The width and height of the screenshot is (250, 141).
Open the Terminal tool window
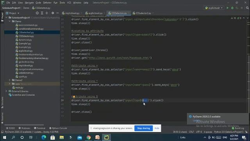39,128
